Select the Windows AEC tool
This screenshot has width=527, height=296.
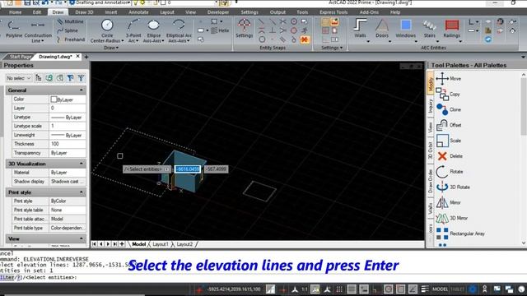click(x=406, y=28)
